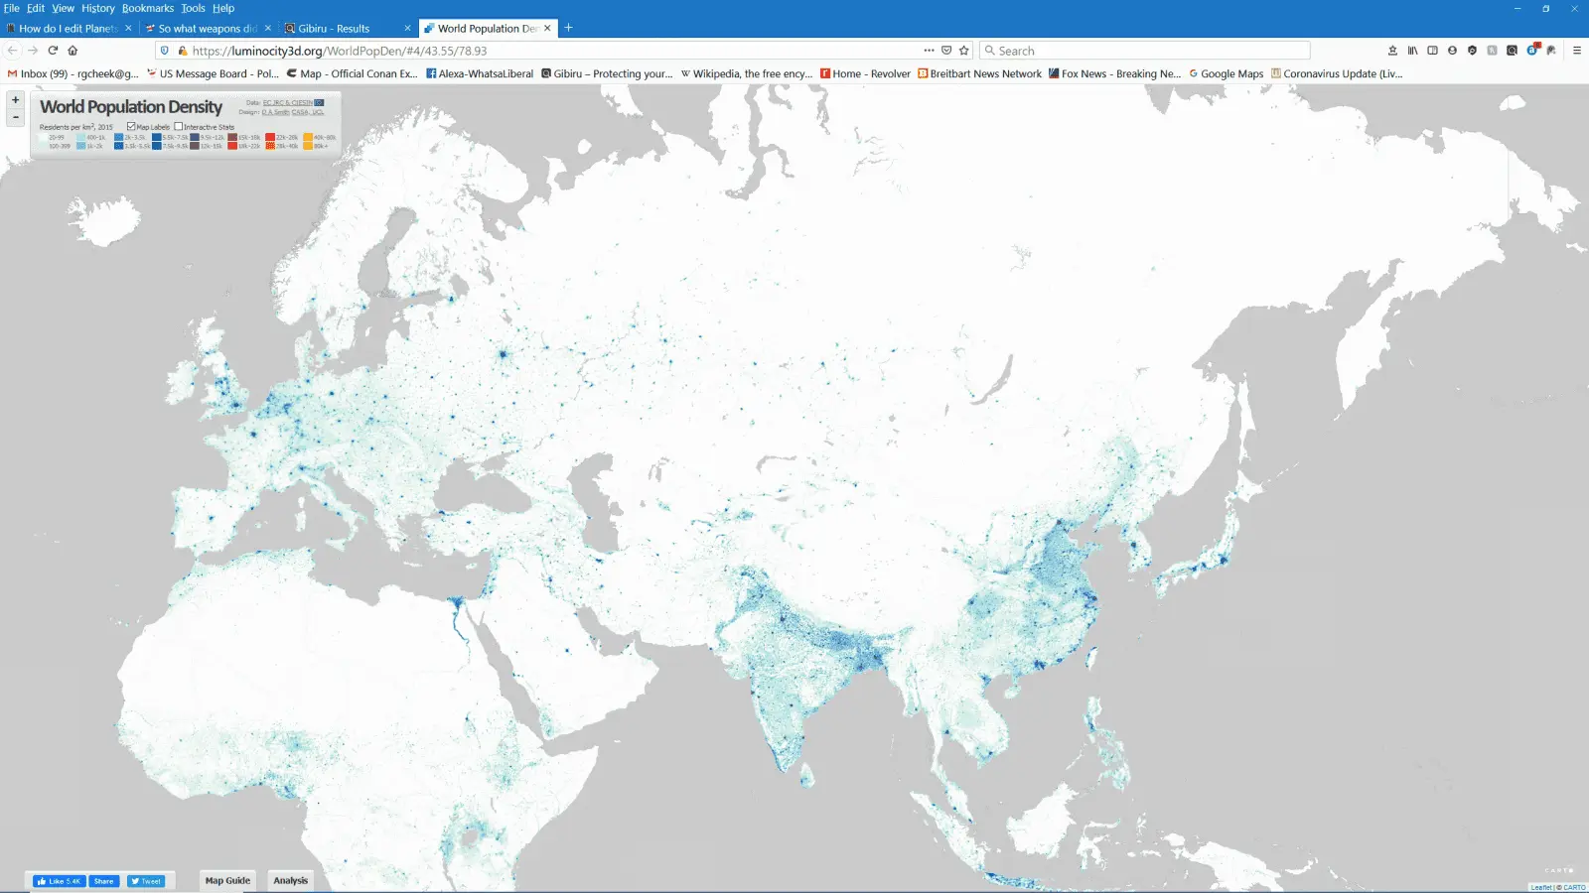Zoom in on the map

click(15, 100)
